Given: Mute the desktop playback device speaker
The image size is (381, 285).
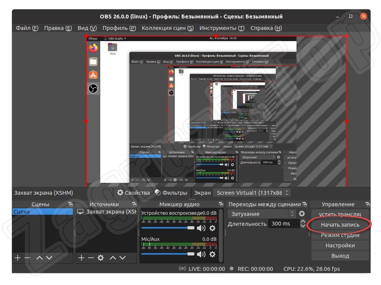Looking at the screenshot, I should point(201,228).
